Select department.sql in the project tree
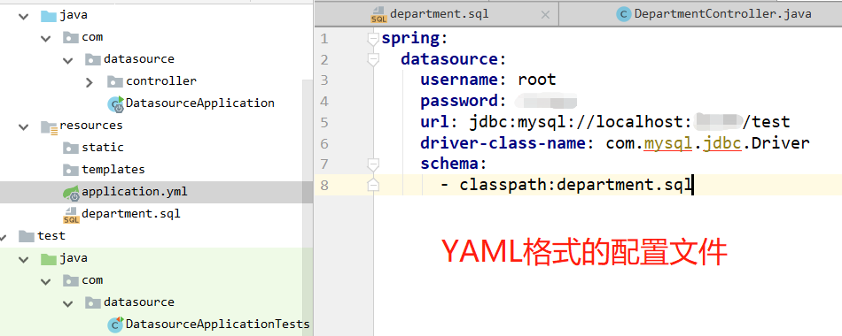The height and width of the screenshot is (336, 842). click(x=131, y=214)
